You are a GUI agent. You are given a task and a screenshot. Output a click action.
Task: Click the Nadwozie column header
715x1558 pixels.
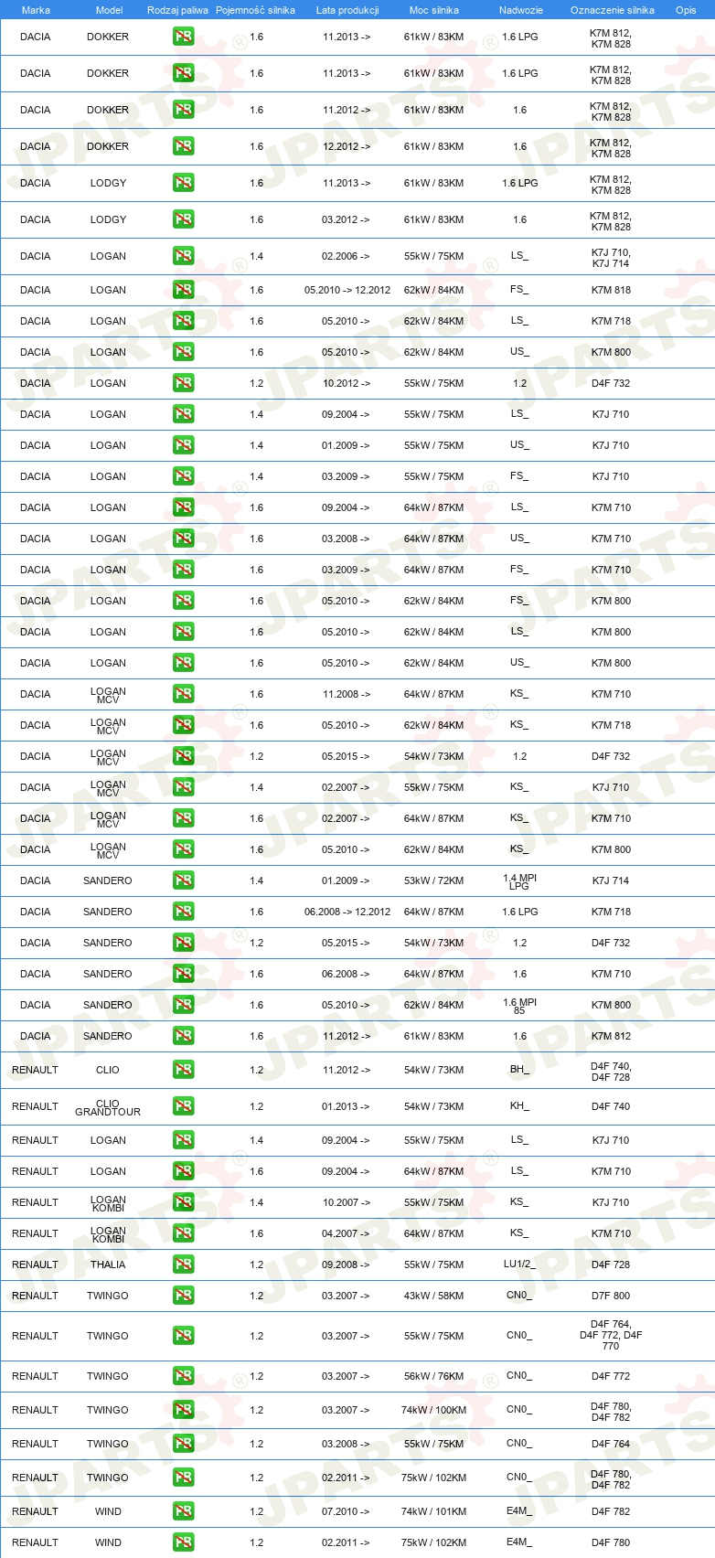(x=521, y=10)
